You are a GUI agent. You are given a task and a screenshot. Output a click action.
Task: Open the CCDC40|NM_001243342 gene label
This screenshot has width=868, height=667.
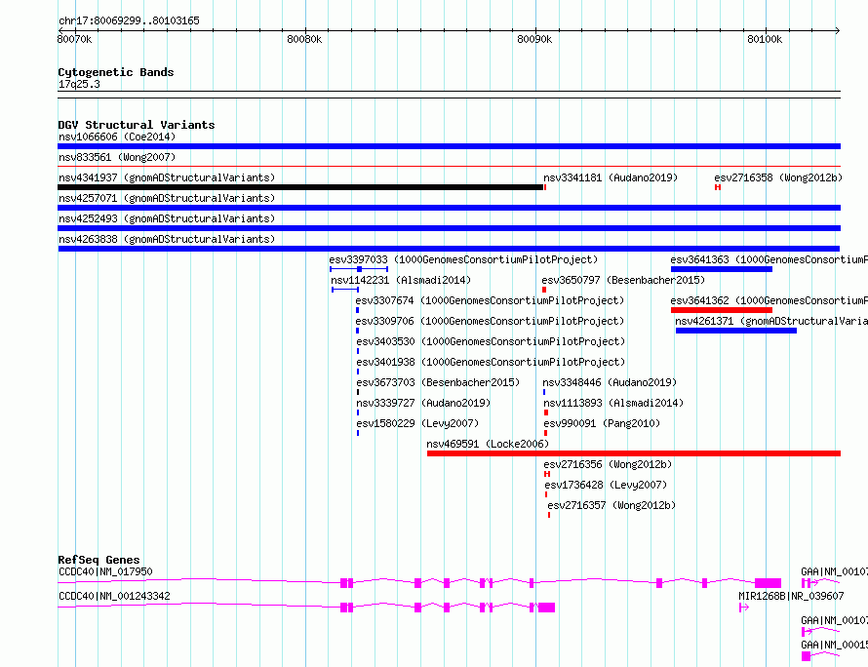[114, 596]
